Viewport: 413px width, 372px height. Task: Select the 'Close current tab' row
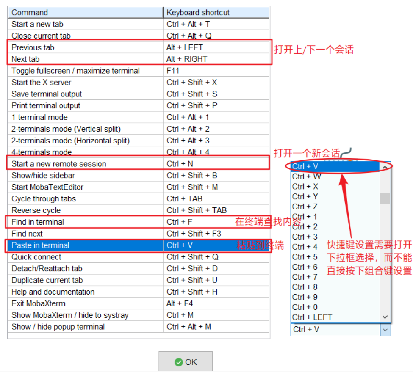coord(139,36)
